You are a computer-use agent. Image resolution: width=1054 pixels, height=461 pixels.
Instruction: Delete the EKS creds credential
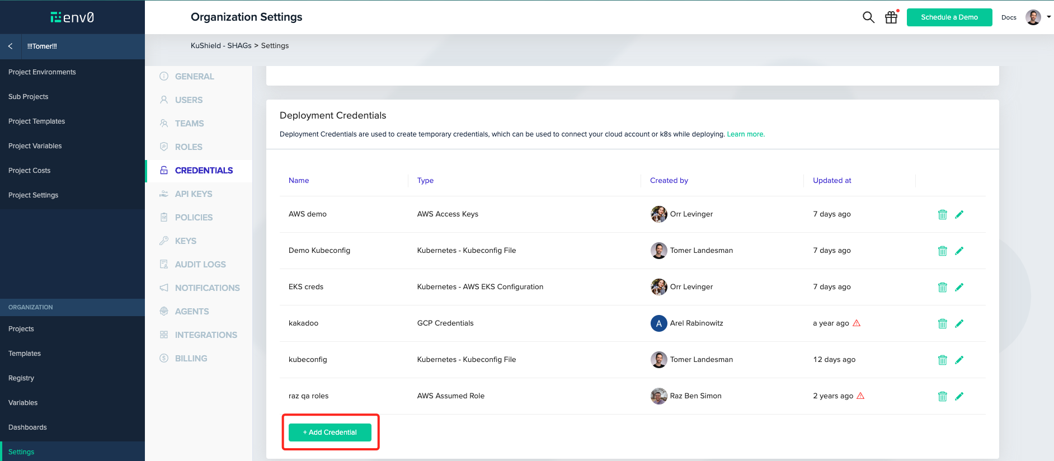943,287
